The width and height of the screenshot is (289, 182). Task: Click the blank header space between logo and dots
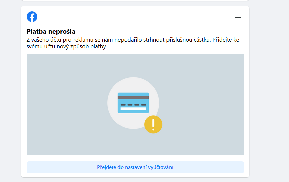pyautogui.click(x=134, y=17)
